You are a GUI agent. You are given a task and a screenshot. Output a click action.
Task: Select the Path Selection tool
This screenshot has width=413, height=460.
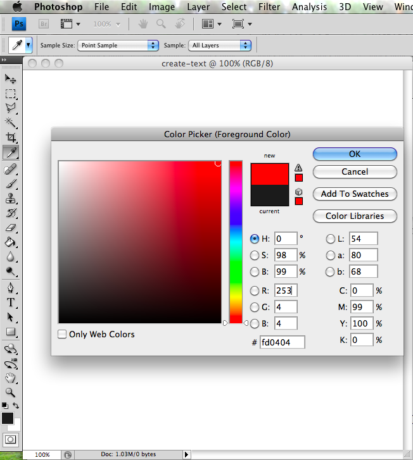tap(11, 317)
